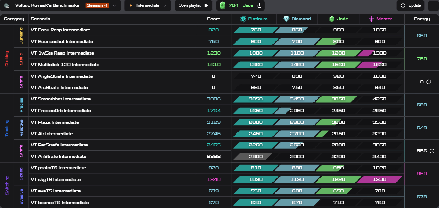Viewport: 439px width, 208px height.
Task: Click the Update refresh button
Action: 411,5
